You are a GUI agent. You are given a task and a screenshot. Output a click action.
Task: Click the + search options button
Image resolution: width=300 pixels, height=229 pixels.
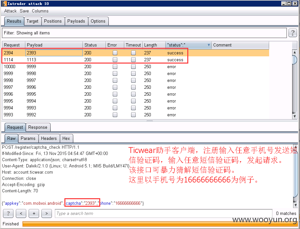[x=34, y=213]
